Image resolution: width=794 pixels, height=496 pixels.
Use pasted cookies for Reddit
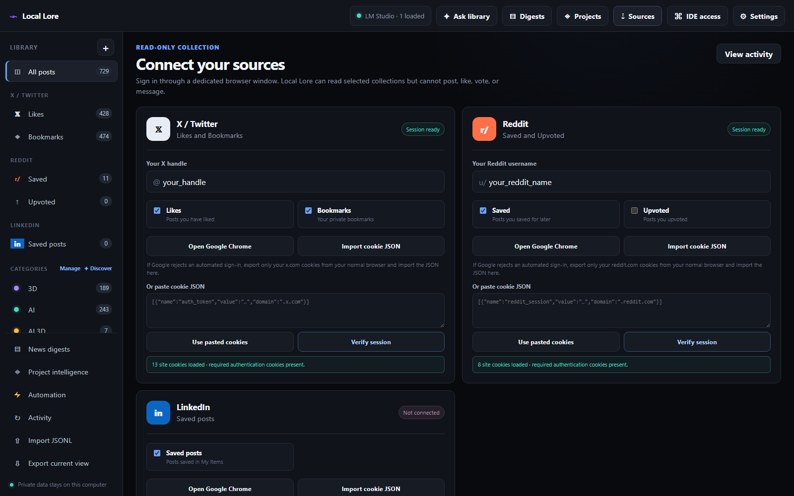[546, 342]
